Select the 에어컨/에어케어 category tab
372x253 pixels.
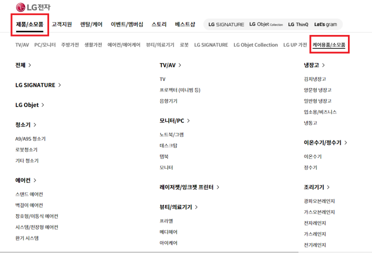point(124,45)
